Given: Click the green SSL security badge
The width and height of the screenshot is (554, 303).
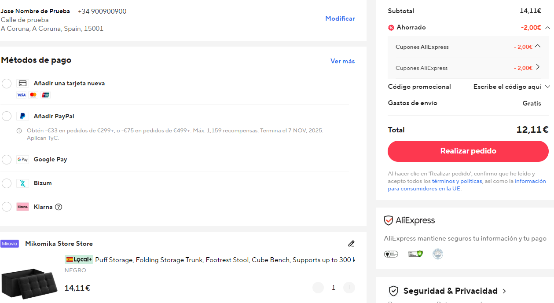Looking at the screenshot, I should 415,254.
